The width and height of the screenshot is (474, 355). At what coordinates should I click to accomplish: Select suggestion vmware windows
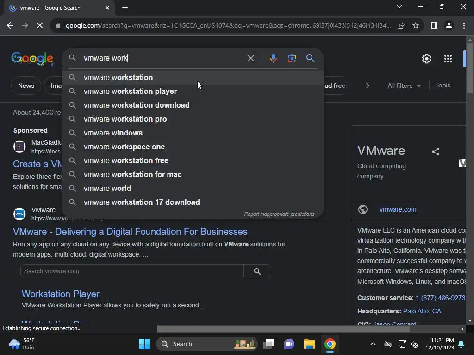pyautogui.click(x=193, y=133)
